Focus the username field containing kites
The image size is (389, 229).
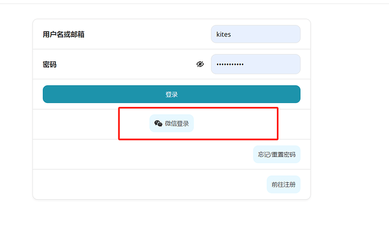coord(255,34)
